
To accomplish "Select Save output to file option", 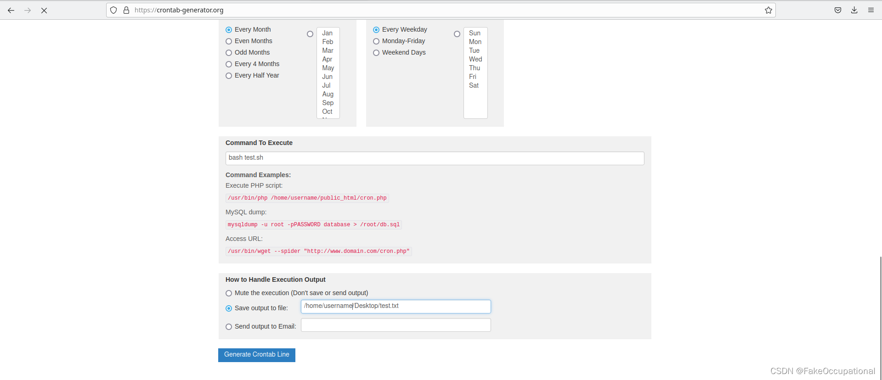I will coord(229,308).
